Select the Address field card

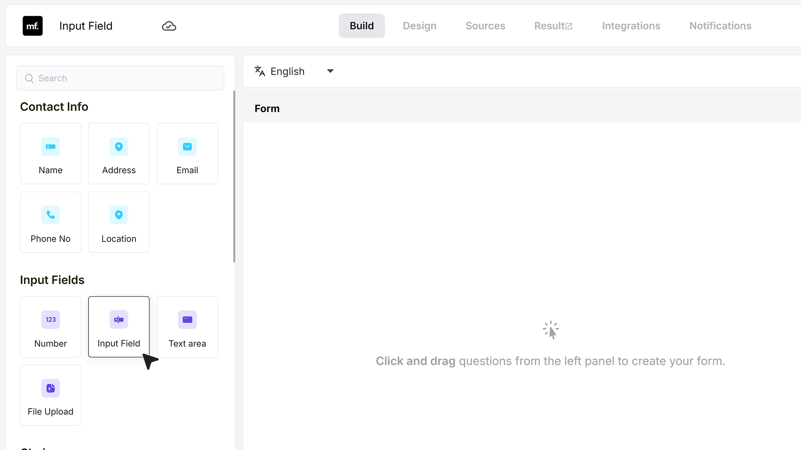(119, 153)
